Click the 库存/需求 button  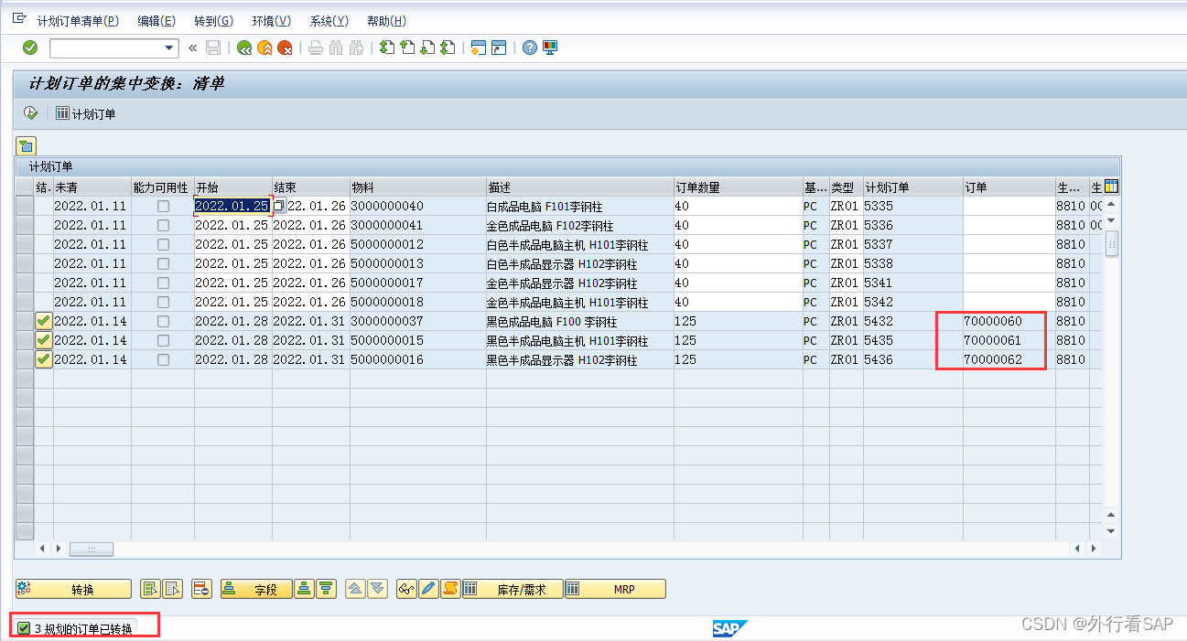(x=513, y=589)
